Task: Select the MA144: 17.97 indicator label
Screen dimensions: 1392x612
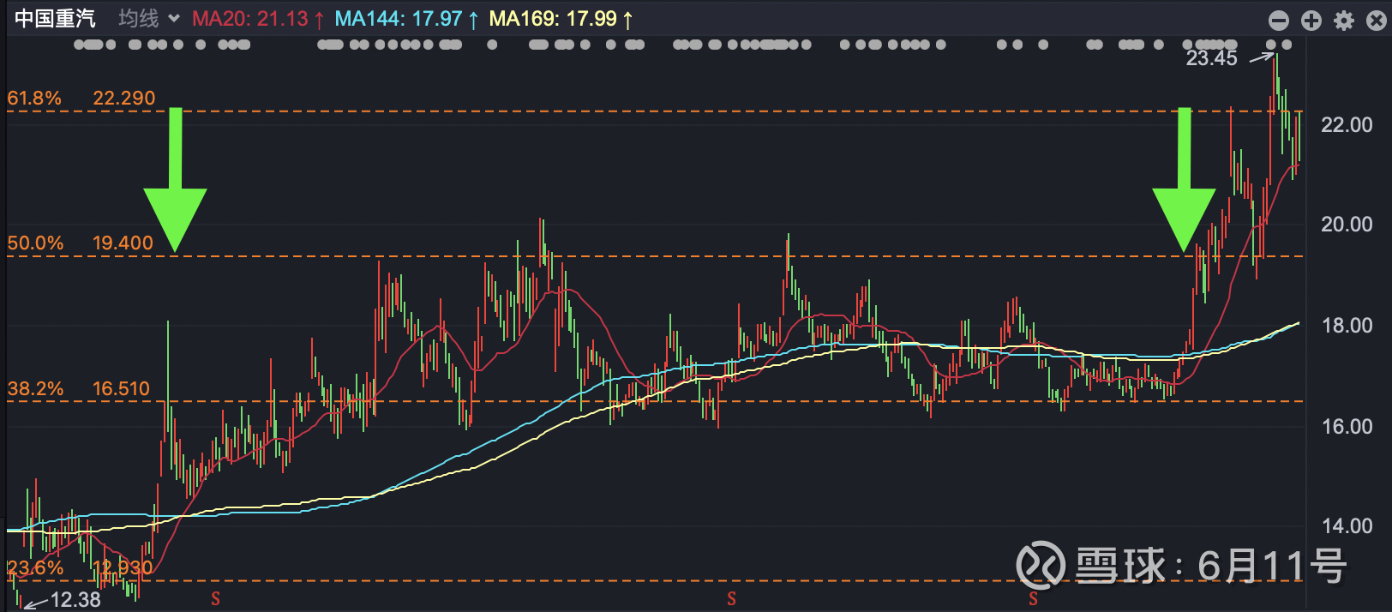Action: click(x=406, y=19)
